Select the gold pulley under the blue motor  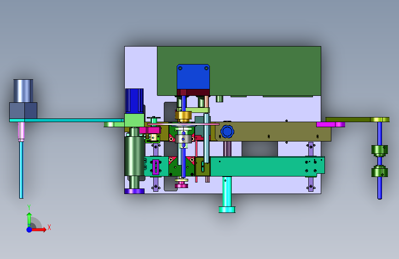183,116
